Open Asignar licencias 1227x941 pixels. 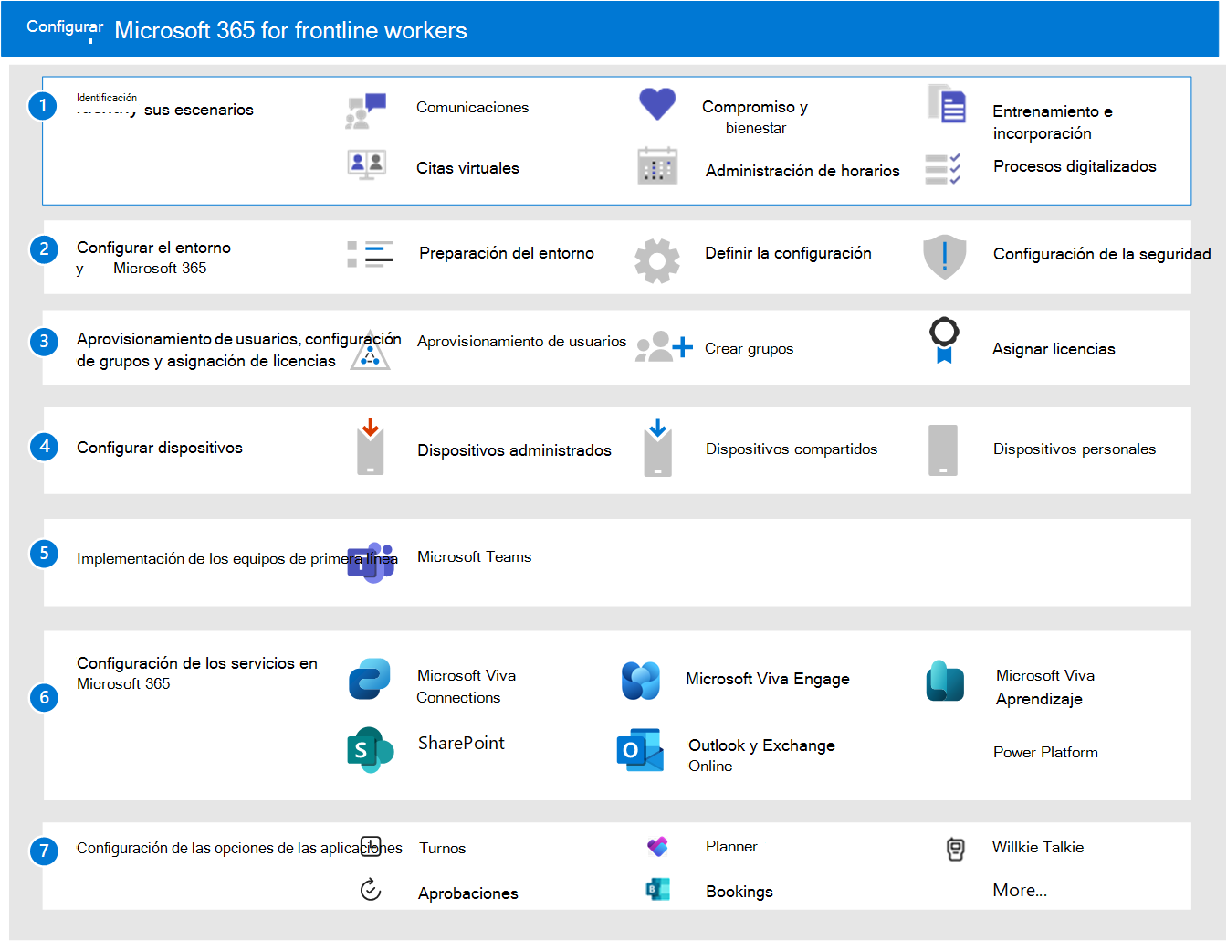click(x=1054, y=349)
